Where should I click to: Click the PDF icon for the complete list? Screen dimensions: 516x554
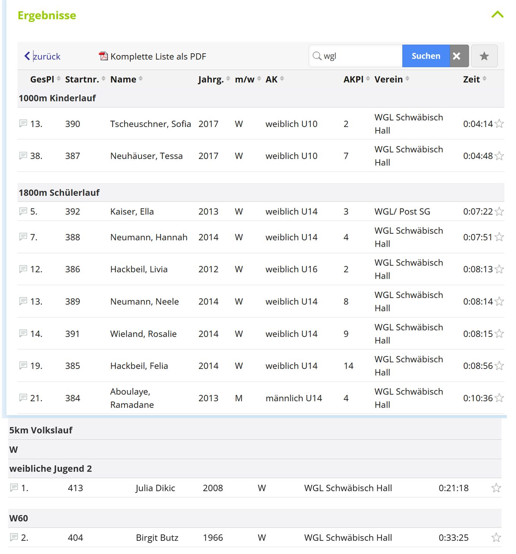pyautogui.click(x=103, y=56)
